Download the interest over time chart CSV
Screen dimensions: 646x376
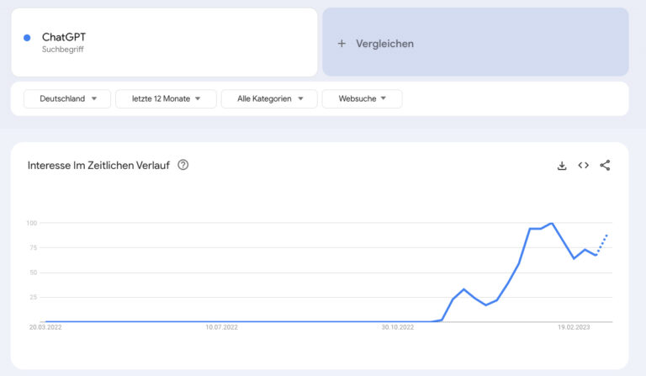pyautogui.click(x=562, y=166)
